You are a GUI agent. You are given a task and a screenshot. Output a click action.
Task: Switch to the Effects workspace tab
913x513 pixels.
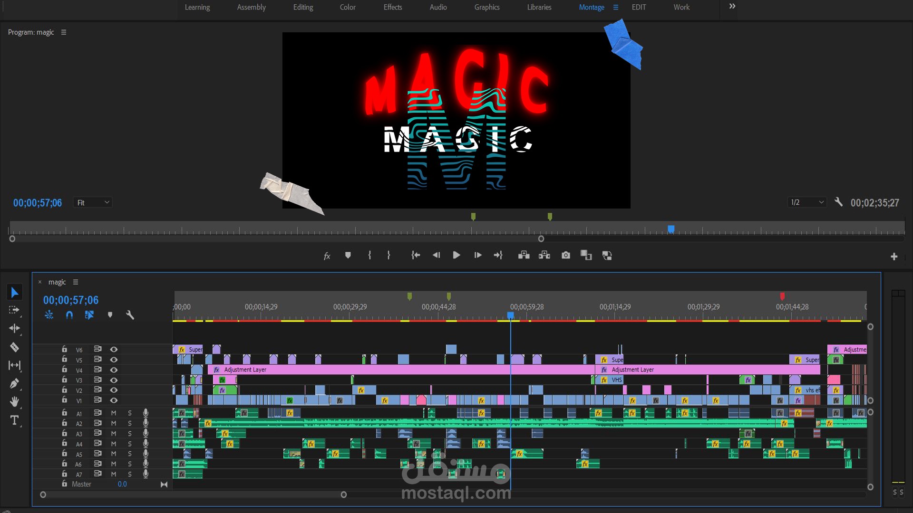tap(393, 7)
